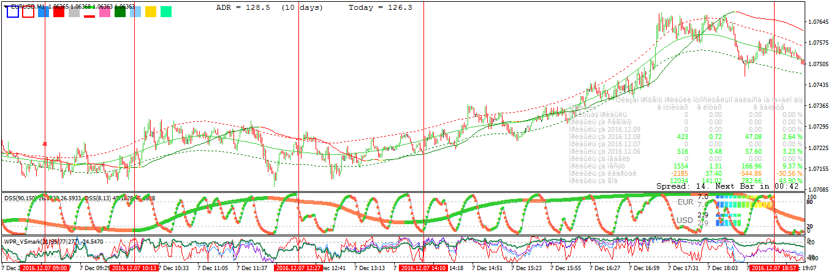Click the Spread: 14 Next Bar text
The width and height of the screenshot is (831, 275).
[x=727, y=186]
